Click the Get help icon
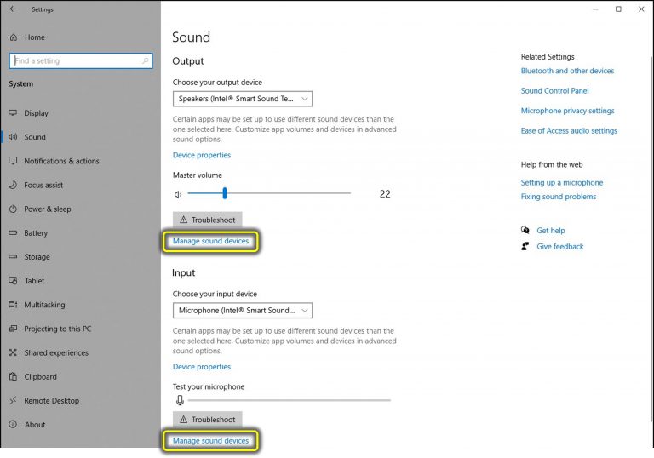Screen dimensions: 654x458 525,231
